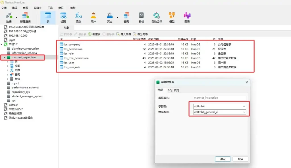The height and width of the screenshot is (168, 291).
Task: Collapse the marmot_inspection database tree node
Action: click(4, 58)
